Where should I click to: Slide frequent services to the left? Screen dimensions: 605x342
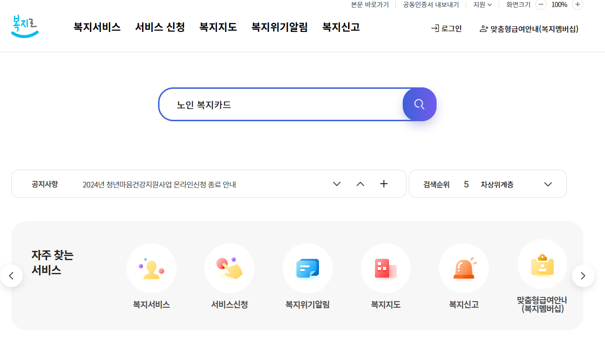pos(11,276)
